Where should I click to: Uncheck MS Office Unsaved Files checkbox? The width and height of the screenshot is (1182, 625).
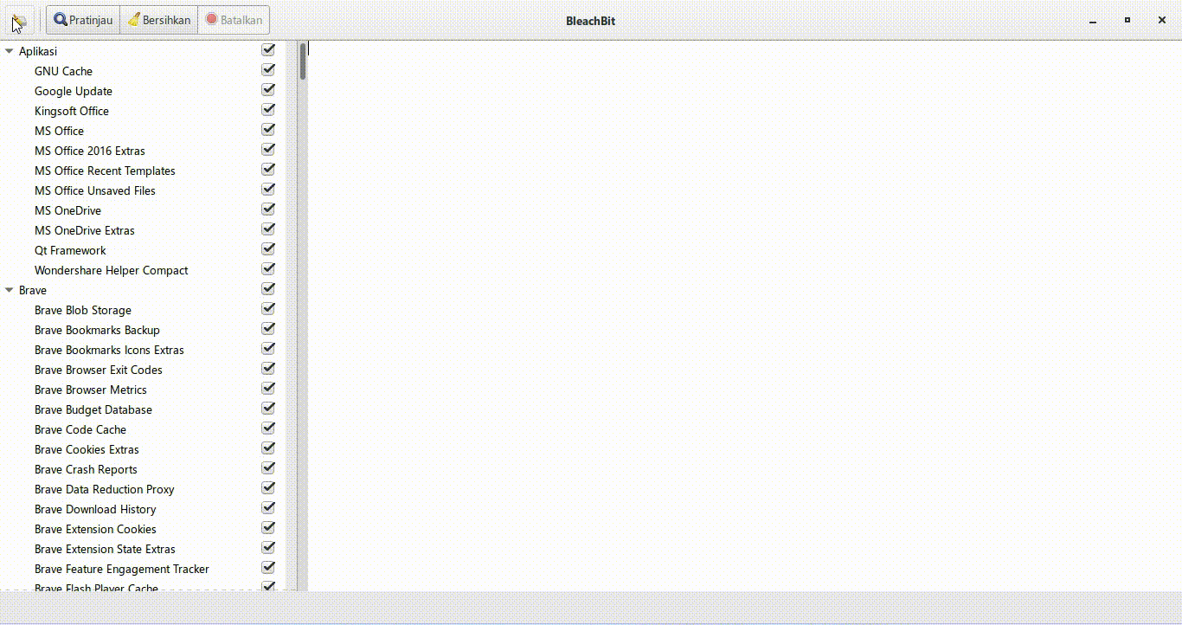coord(268,190)
